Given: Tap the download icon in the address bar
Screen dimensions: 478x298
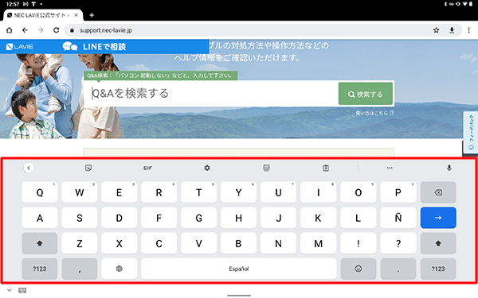Looking at the screenshot, I should 452,30.
